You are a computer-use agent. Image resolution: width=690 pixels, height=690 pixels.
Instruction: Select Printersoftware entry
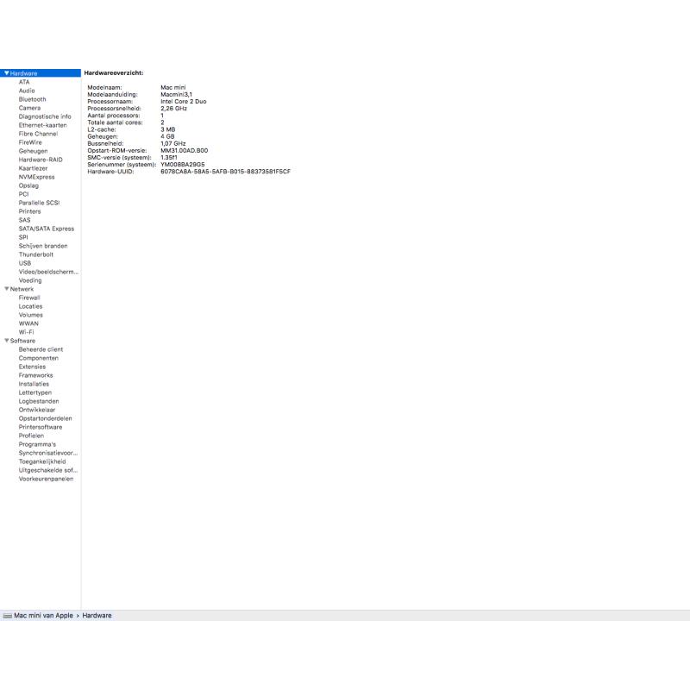click(x=41, y=427)
